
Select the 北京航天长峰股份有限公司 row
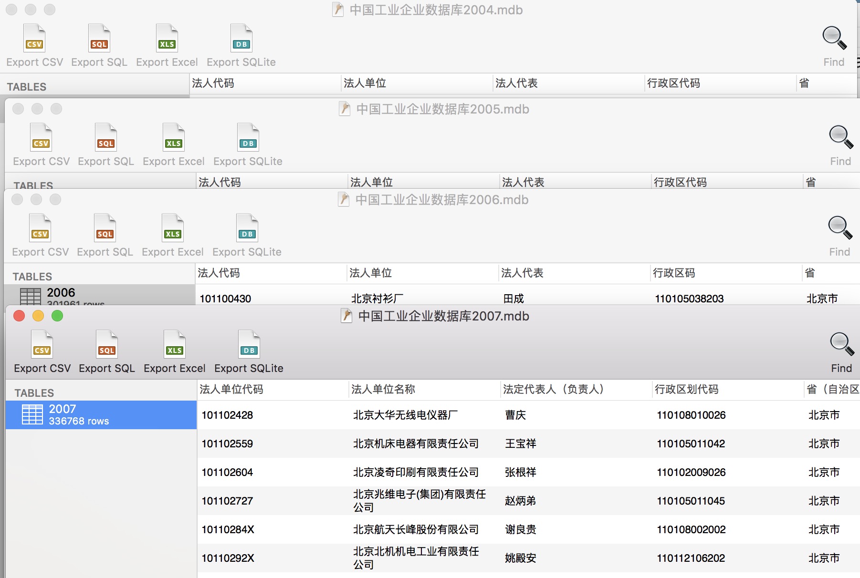pyautogui.click(x=415, y=530)
